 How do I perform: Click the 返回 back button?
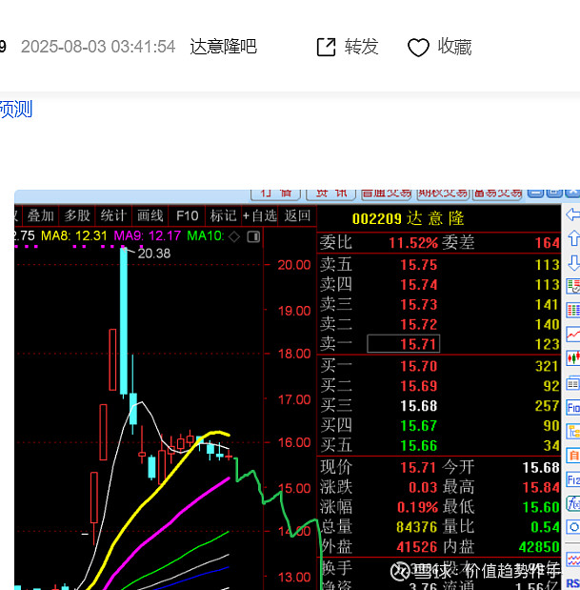(x=297, y=215)
